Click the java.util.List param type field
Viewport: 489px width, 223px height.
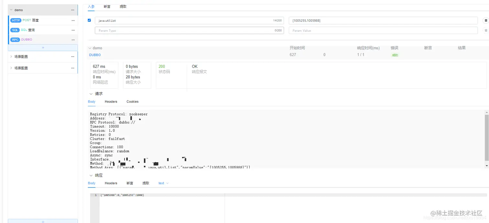(x=189, y=20)
